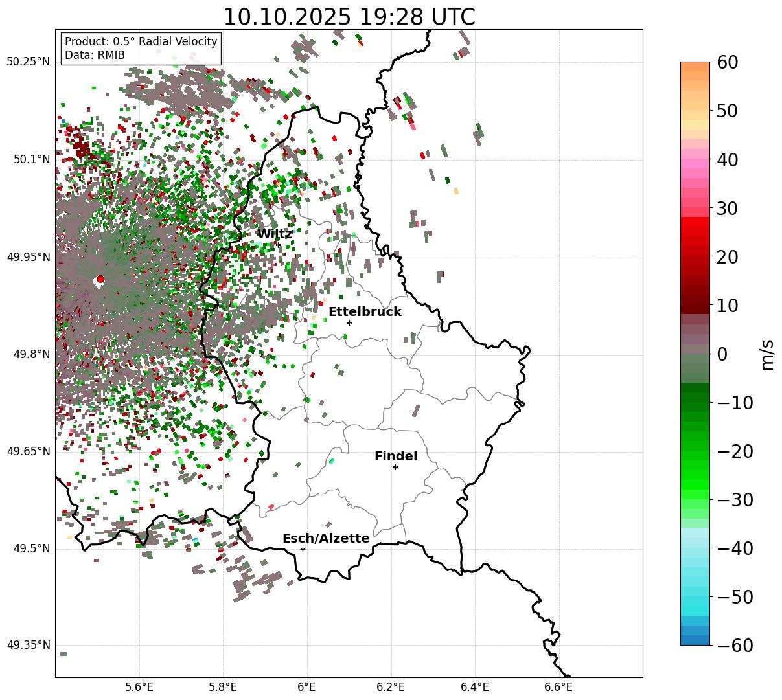Click the cross marker below Findel
Image resolution: width=782 pixels, height=700 pixels.
(x=395, y=467)
